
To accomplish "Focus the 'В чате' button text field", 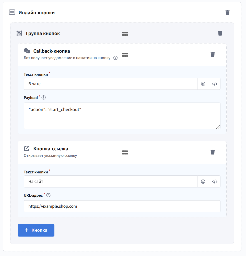I will [110, 84].
